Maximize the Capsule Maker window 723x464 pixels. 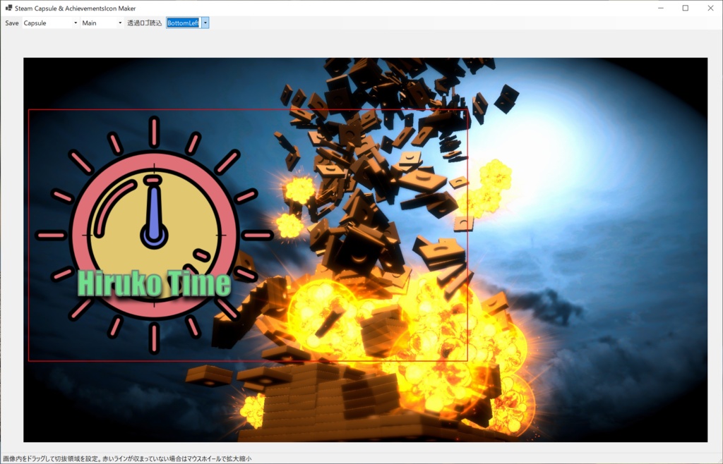(686, 8)
